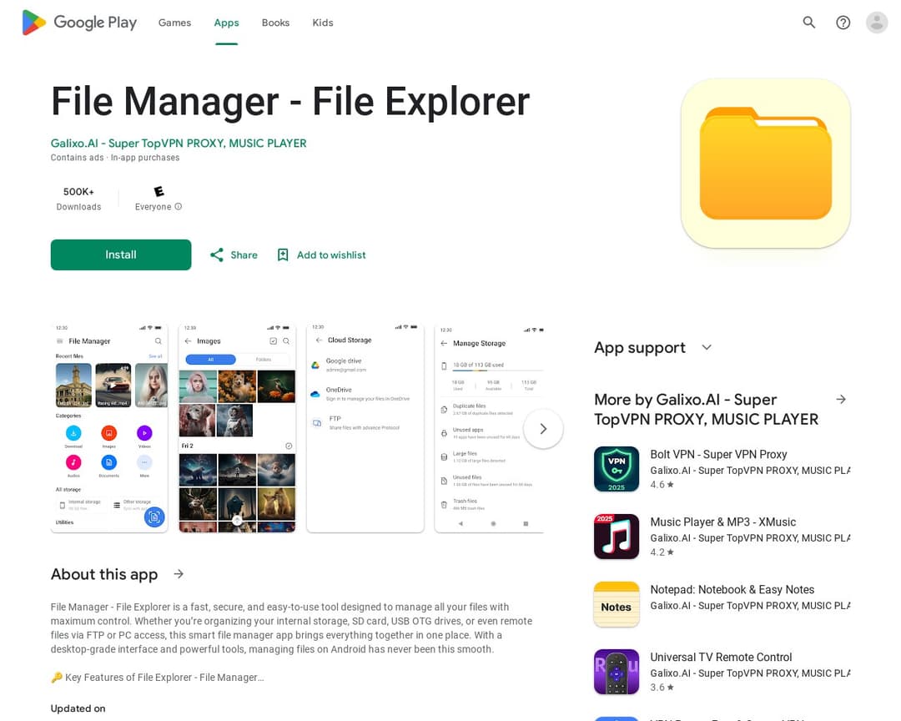Expand the App support section
The image size is (901, 721).
point(707,347)
